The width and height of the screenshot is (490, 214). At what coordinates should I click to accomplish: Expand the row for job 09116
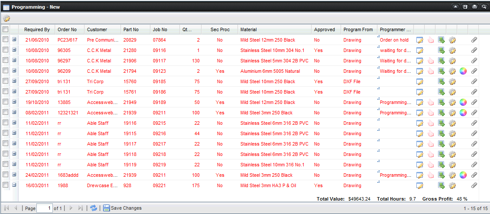click(x=14, y=50)
